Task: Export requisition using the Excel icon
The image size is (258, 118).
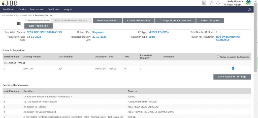Action: click(19, 24)
